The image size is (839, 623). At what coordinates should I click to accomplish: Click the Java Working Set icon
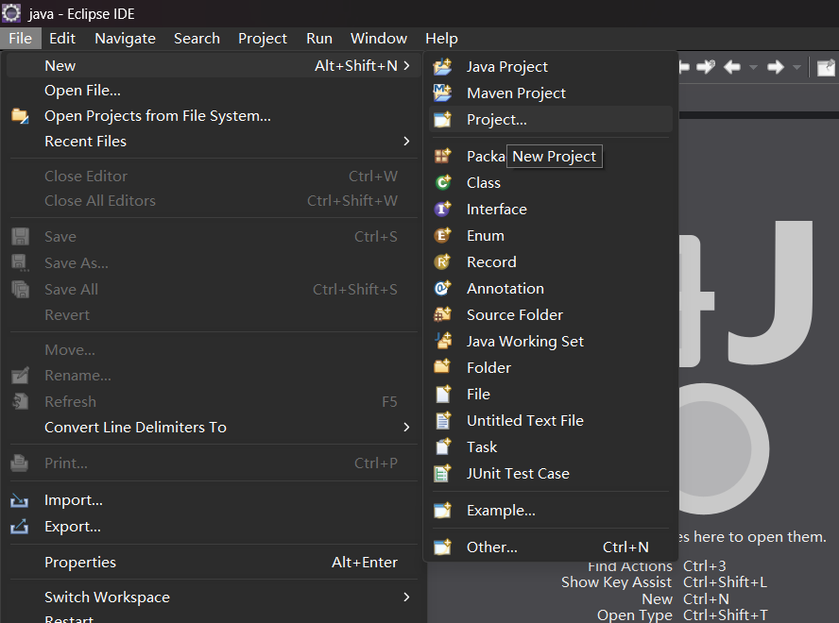(x=442, y=341)
